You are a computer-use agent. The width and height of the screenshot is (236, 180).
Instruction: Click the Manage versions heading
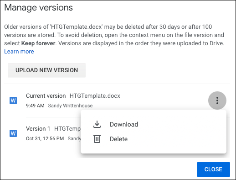pyautogui.click(x=38, y=7)
